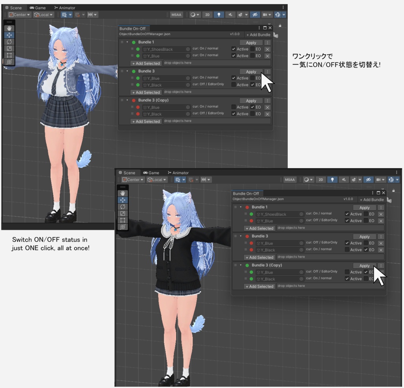Switch to Animator tab in upper editor
Screen dimensions: 404x388
pyautogui.click(x=65, y=8)
